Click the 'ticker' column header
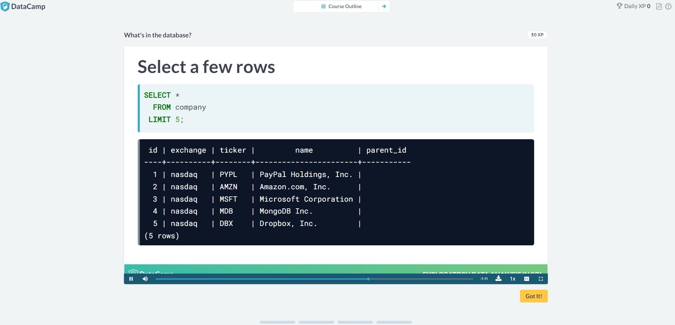This screenshot has width=675, height=325. [x=233, y=150]
